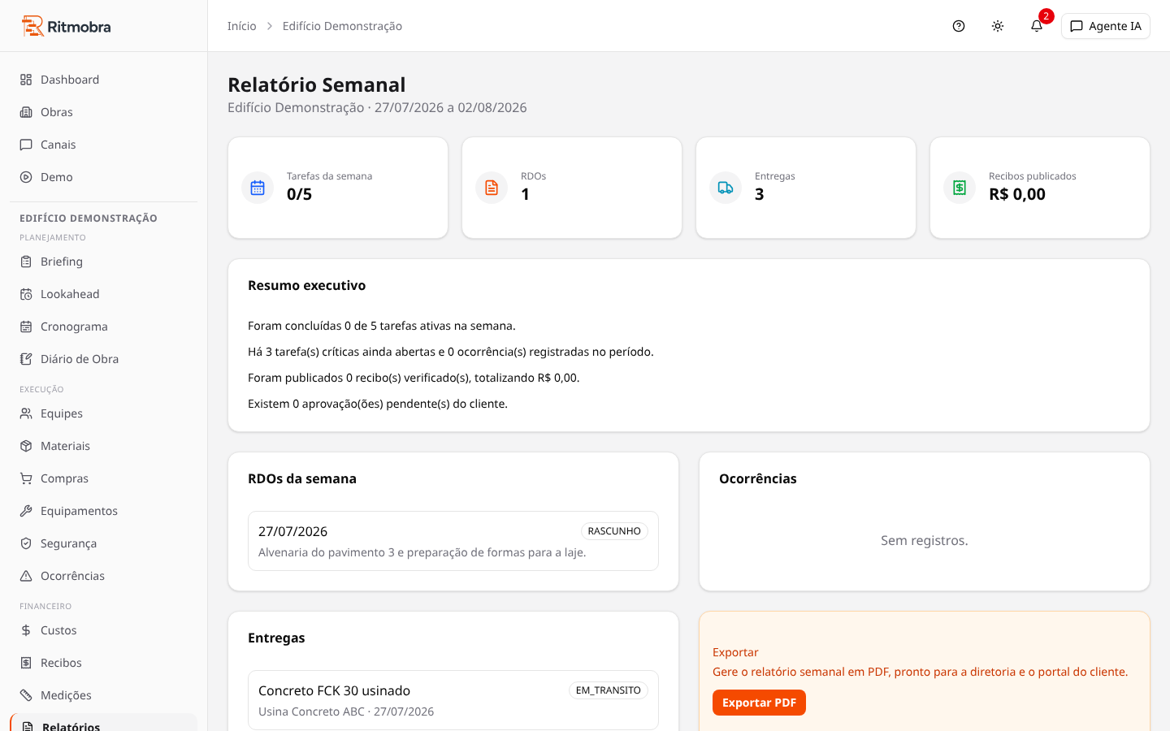
Task: Click the Equipamentos wrench icon
Action: pos(26,511)
